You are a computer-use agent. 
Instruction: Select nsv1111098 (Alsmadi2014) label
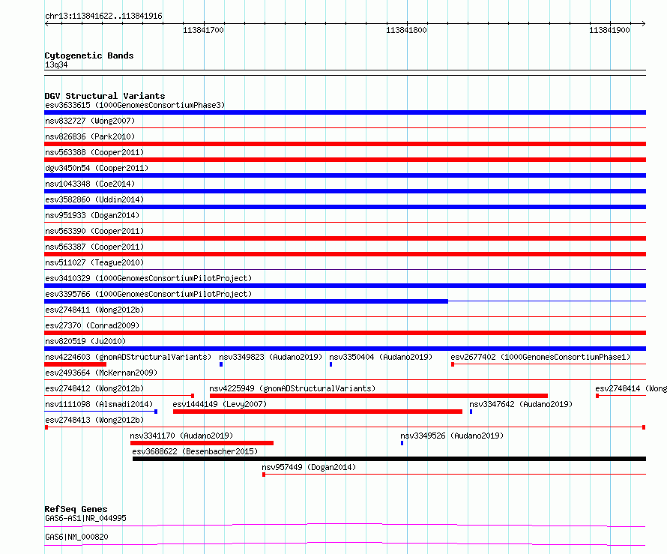99,404
